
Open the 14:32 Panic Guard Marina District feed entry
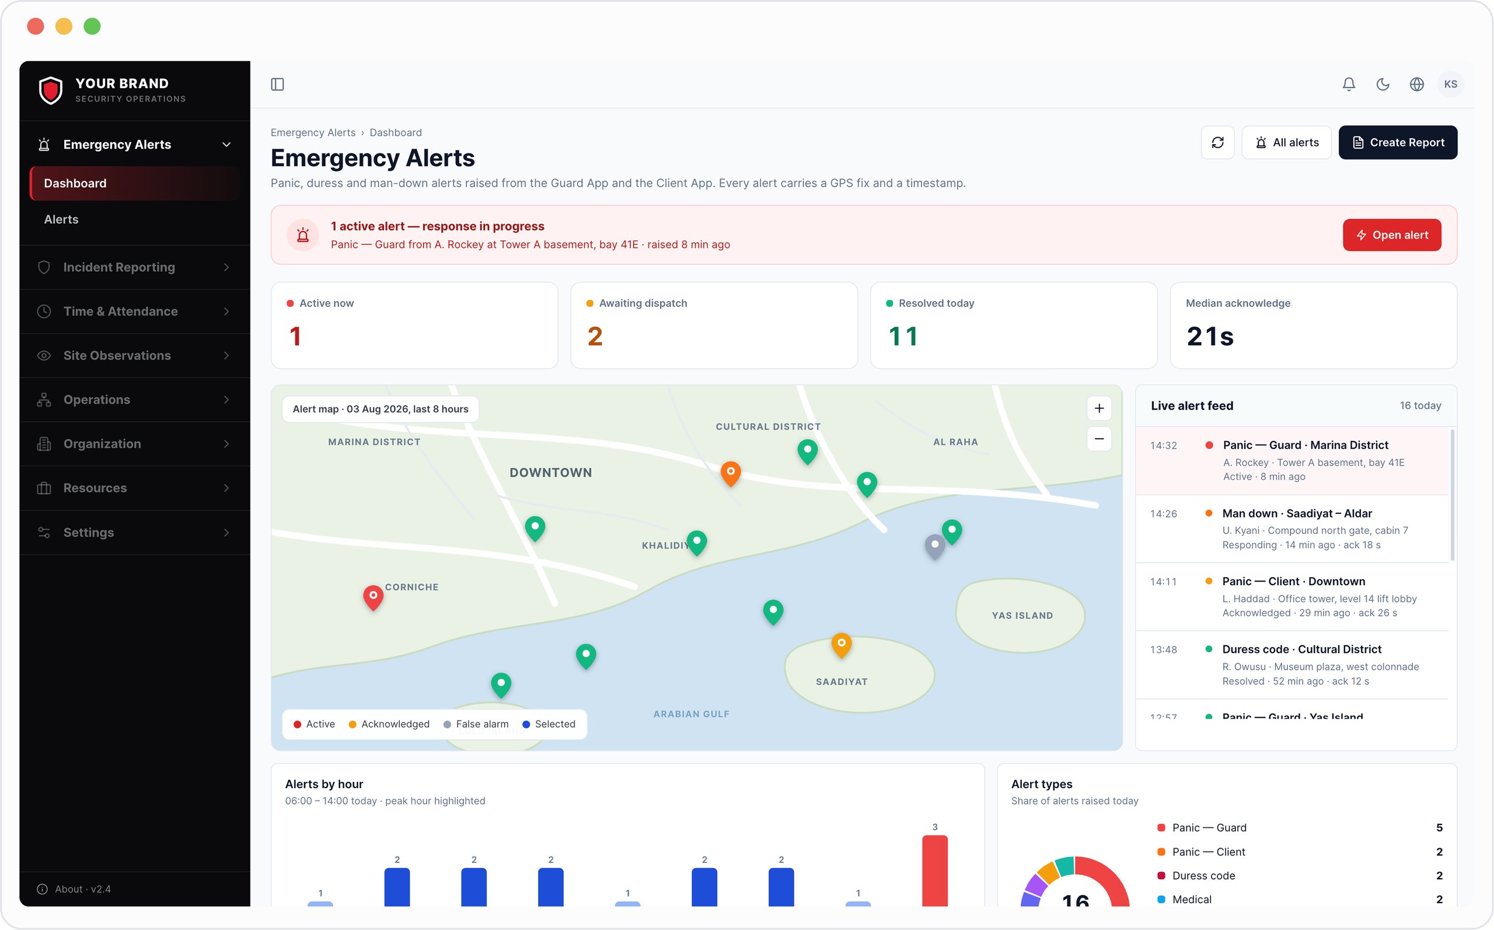(x=1291, y=461)
